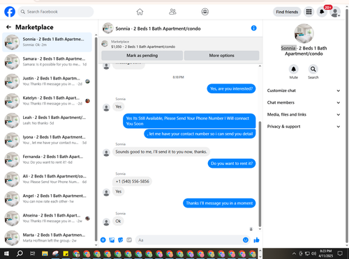
Task: Expand Customize chat section
Action: coord(304,91)
